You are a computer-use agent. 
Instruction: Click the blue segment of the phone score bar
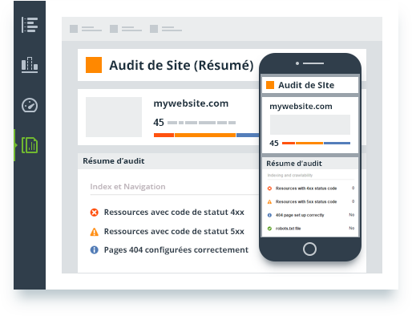337,144
